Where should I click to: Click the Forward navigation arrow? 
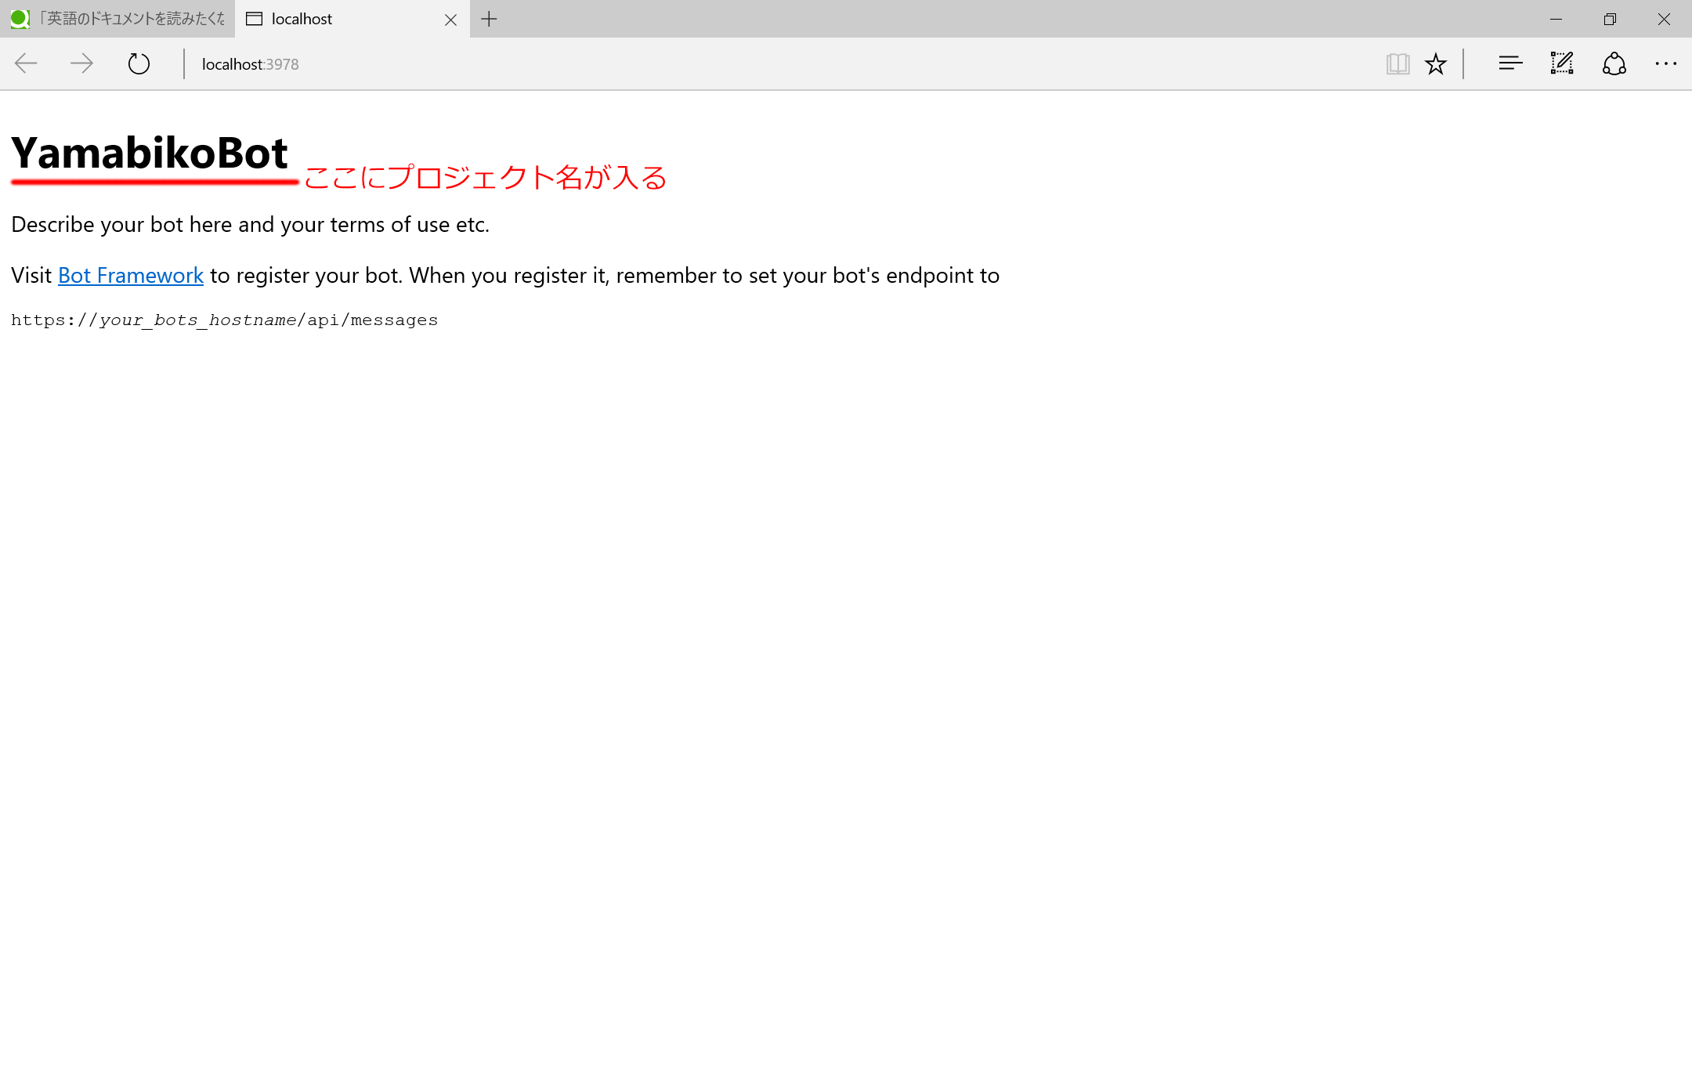[81, 63]
